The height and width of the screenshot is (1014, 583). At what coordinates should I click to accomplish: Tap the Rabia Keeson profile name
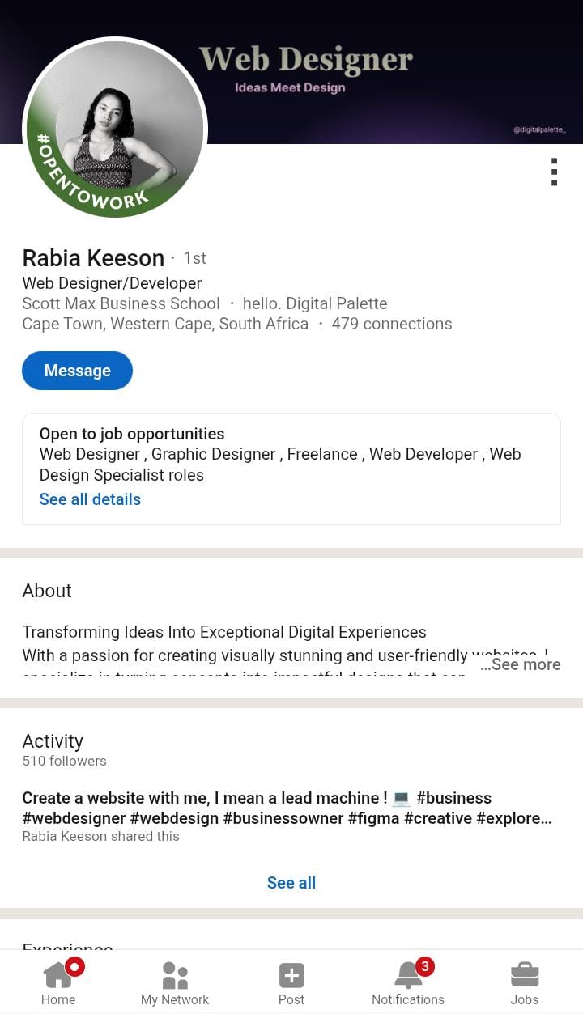point(93,258)
